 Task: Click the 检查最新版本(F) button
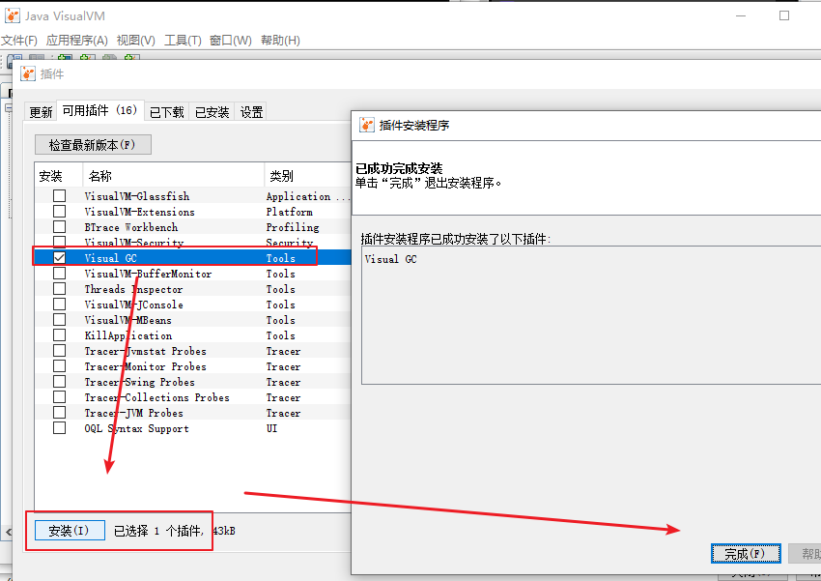(93, 145)
